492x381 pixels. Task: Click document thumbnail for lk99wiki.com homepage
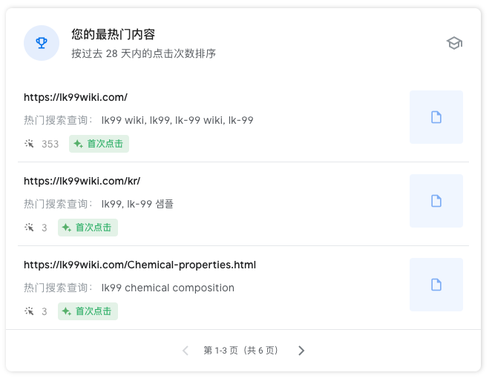coord(436,117)
